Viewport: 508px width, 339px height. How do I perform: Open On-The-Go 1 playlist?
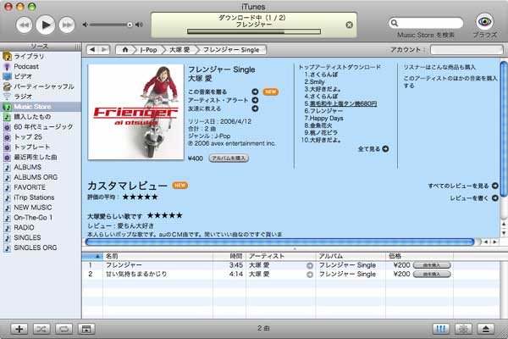41,217
